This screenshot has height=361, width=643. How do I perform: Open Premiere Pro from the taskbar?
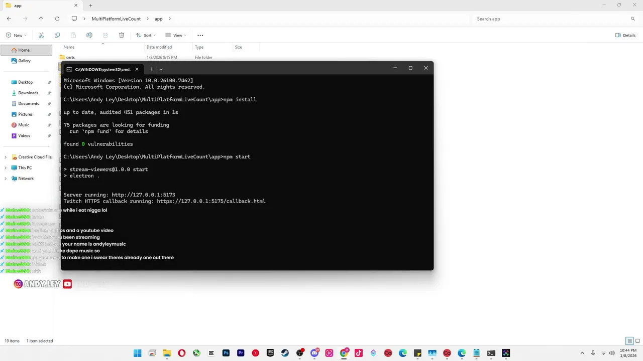click(241, 353)
